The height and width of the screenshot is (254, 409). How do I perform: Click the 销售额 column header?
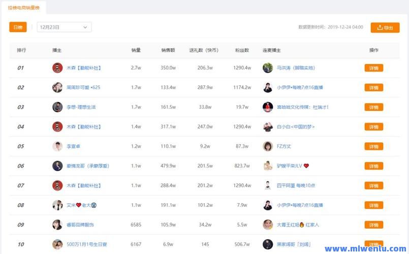168,50
